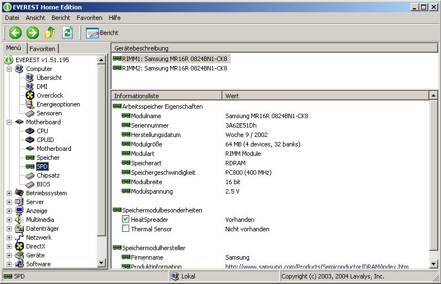Open the Bericht menu
This screenshot has height=284, width=441.
click(x=61, y=18)
